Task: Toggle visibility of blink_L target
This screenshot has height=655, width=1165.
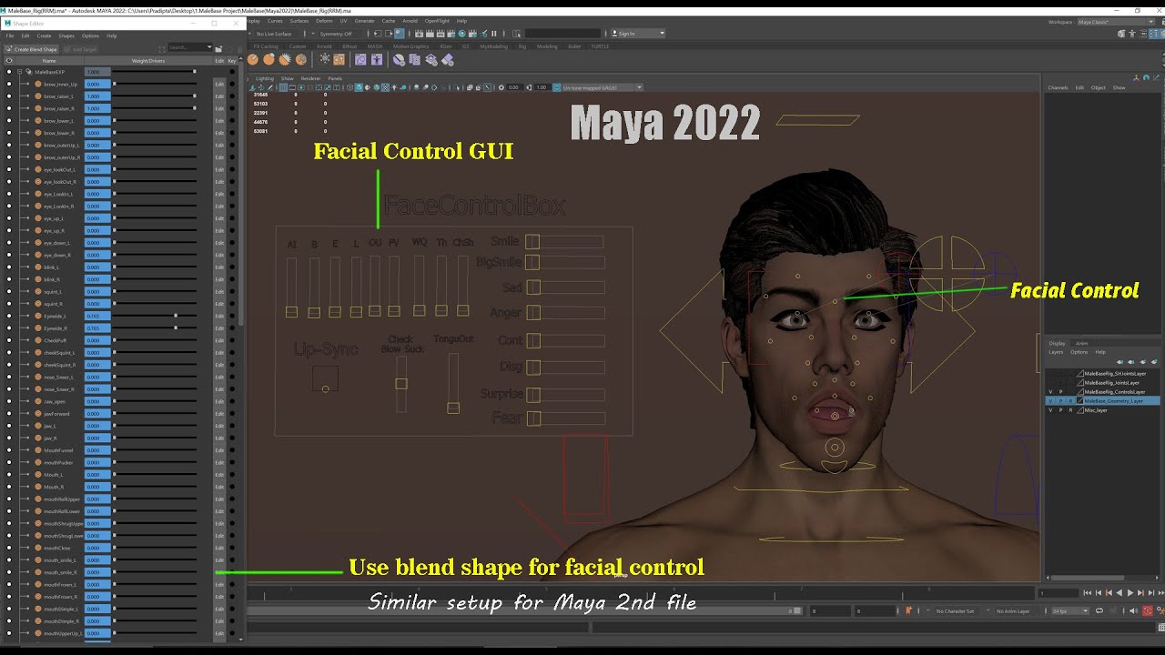Action: 9,267
